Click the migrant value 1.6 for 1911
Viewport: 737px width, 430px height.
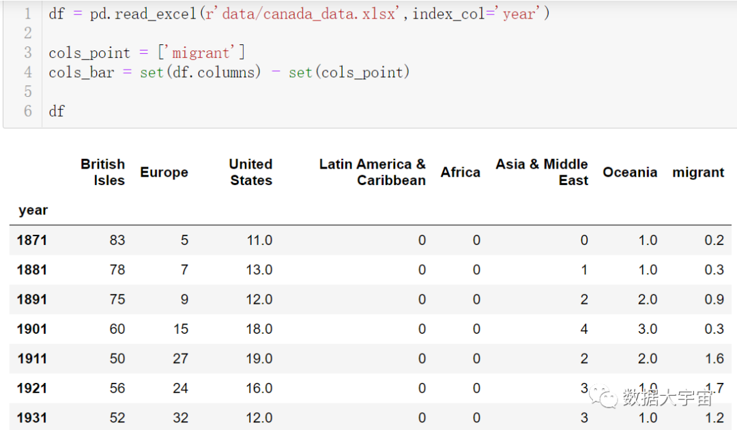tap(714, 358)
